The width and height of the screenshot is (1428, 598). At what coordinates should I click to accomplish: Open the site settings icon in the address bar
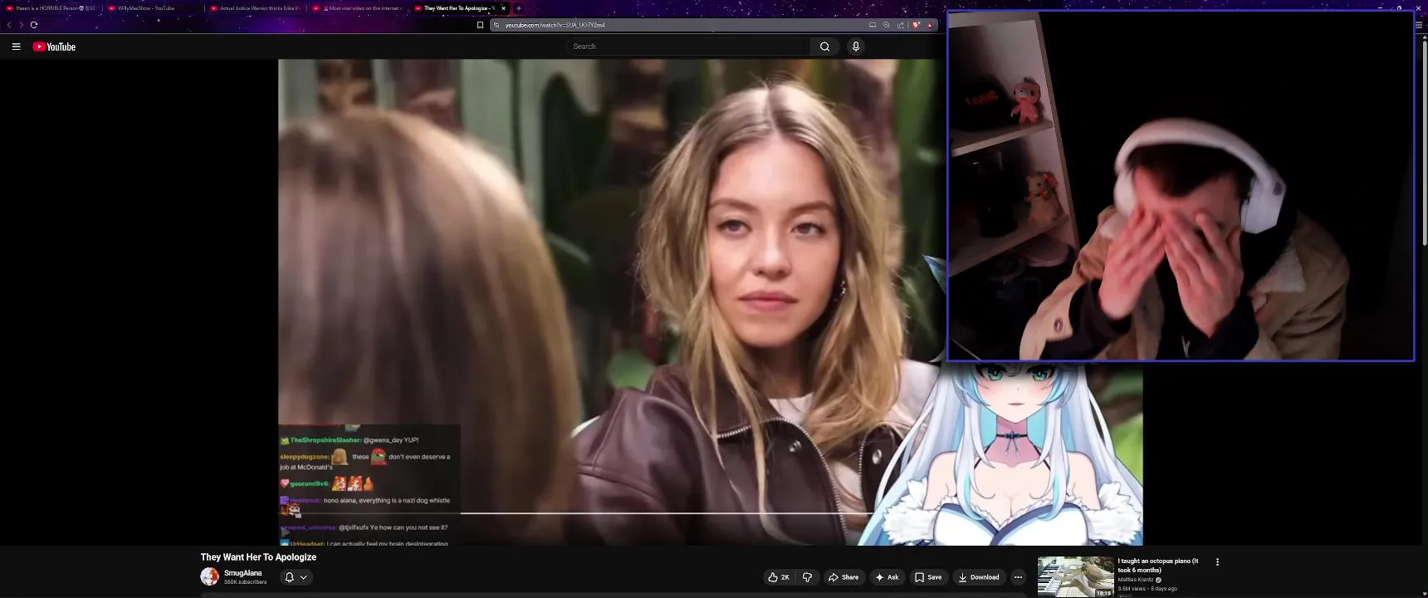[496, 25]
